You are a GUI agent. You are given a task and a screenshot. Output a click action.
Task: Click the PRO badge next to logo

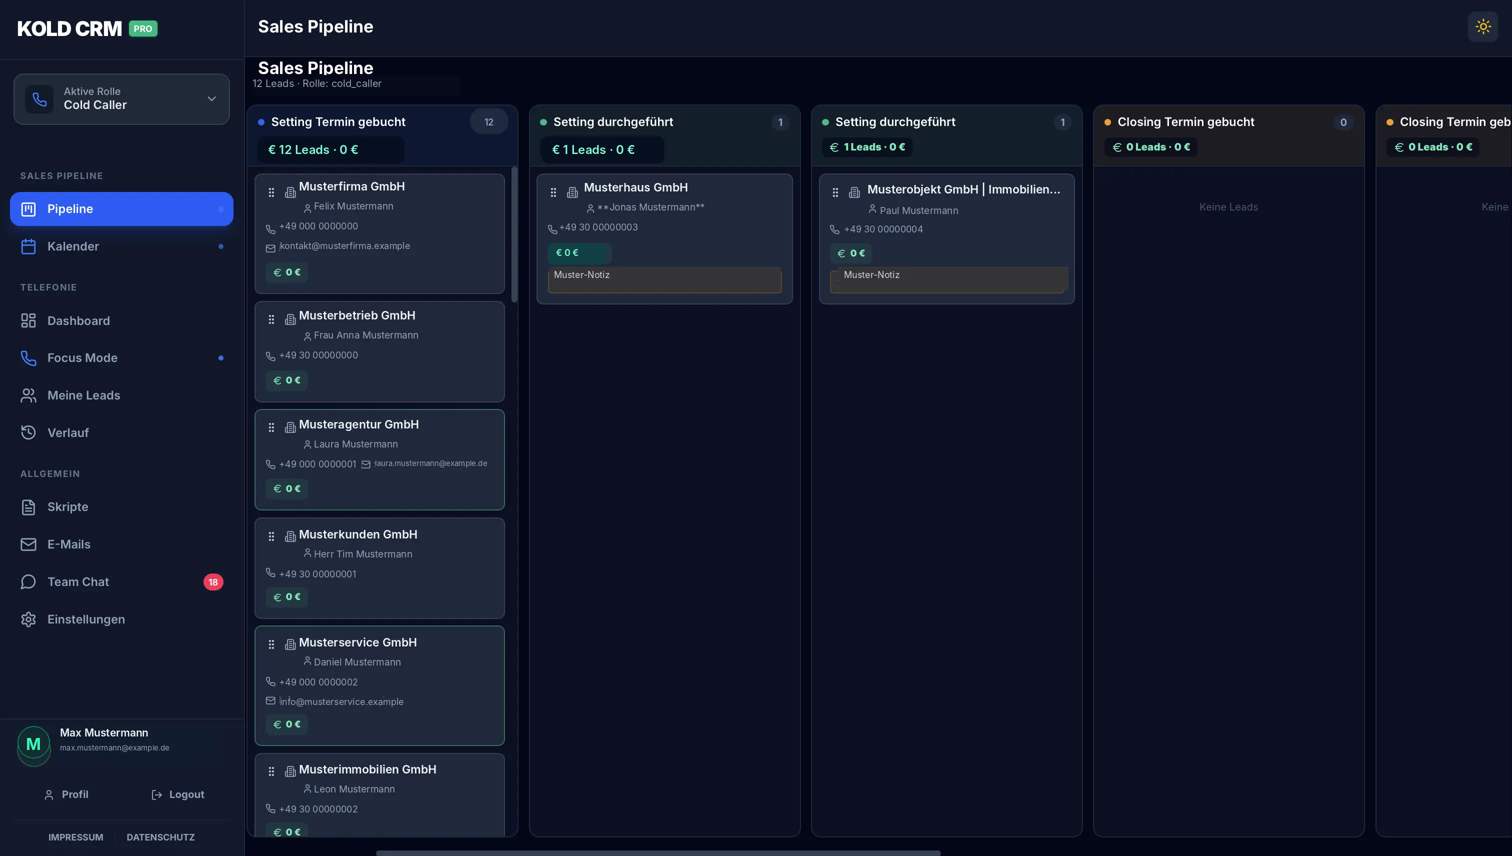click(143, 29)
